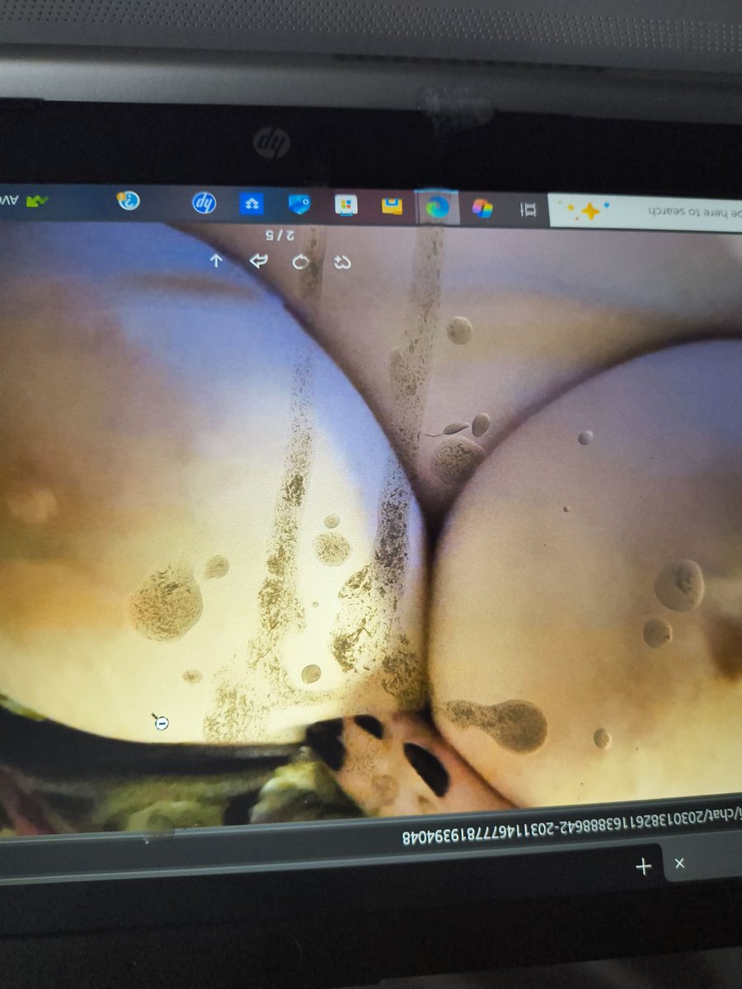Open Dropbox from the taskbar
The height and width of the screenshot is (989, 742).
251,204
